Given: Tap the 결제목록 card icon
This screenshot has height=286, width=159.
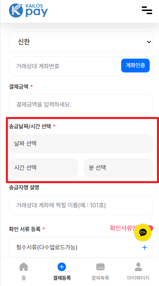Looking at the screenshot, I should pos(100,267).
